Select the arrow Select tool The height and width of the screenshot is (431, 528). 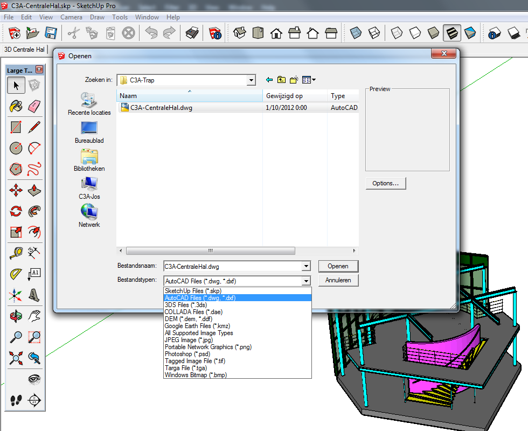16,85
